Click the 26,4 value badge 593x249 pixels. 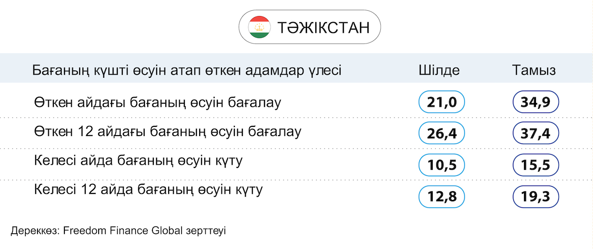[x=442, y=134]
